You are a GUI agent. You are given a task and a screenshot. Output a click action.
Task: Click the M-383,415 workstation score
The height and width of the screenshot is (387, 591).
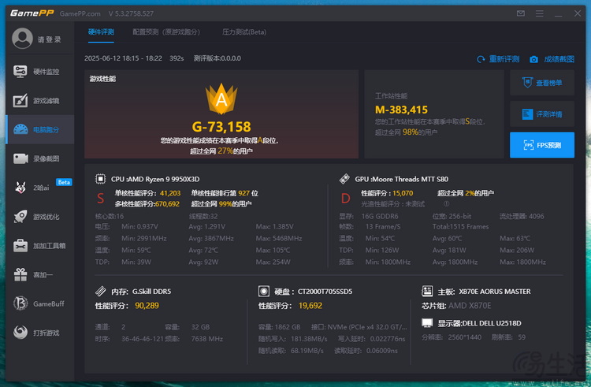(401, 110)
